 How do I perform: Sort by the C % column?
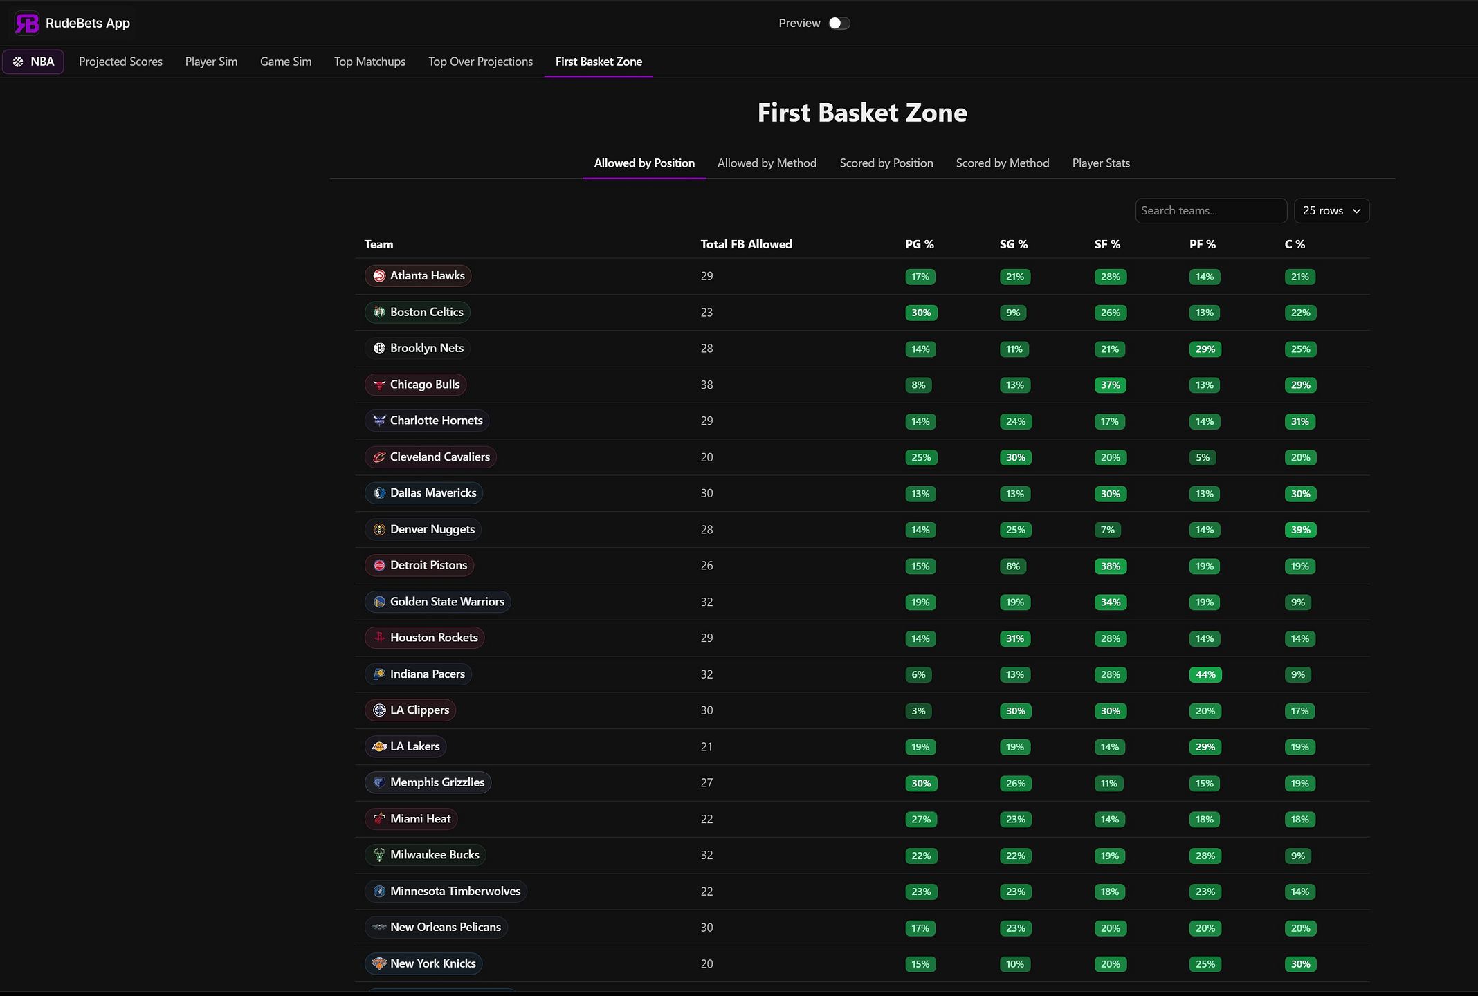pyautogui.click(x=1295, y=244)
